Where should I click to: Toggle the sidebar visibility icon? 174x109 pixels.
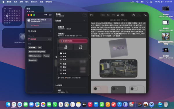(x=50, y=15)
